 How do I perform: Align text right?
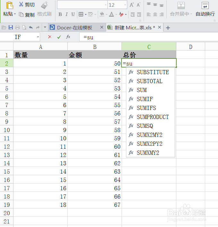tap(162, 14)
